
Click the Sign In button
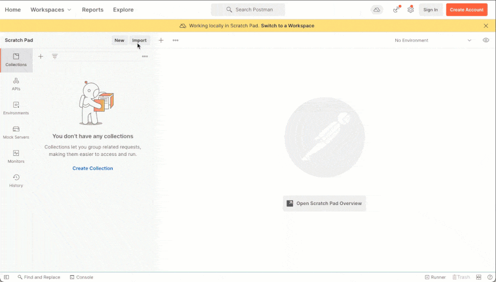click(431, 10)
